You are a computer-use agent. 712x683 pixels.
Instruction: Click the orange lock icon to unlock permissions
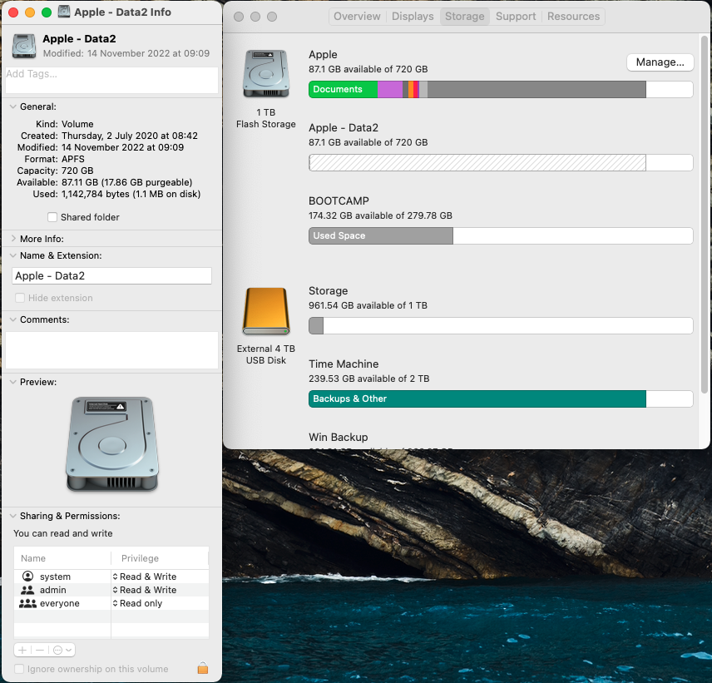(202, 668)
